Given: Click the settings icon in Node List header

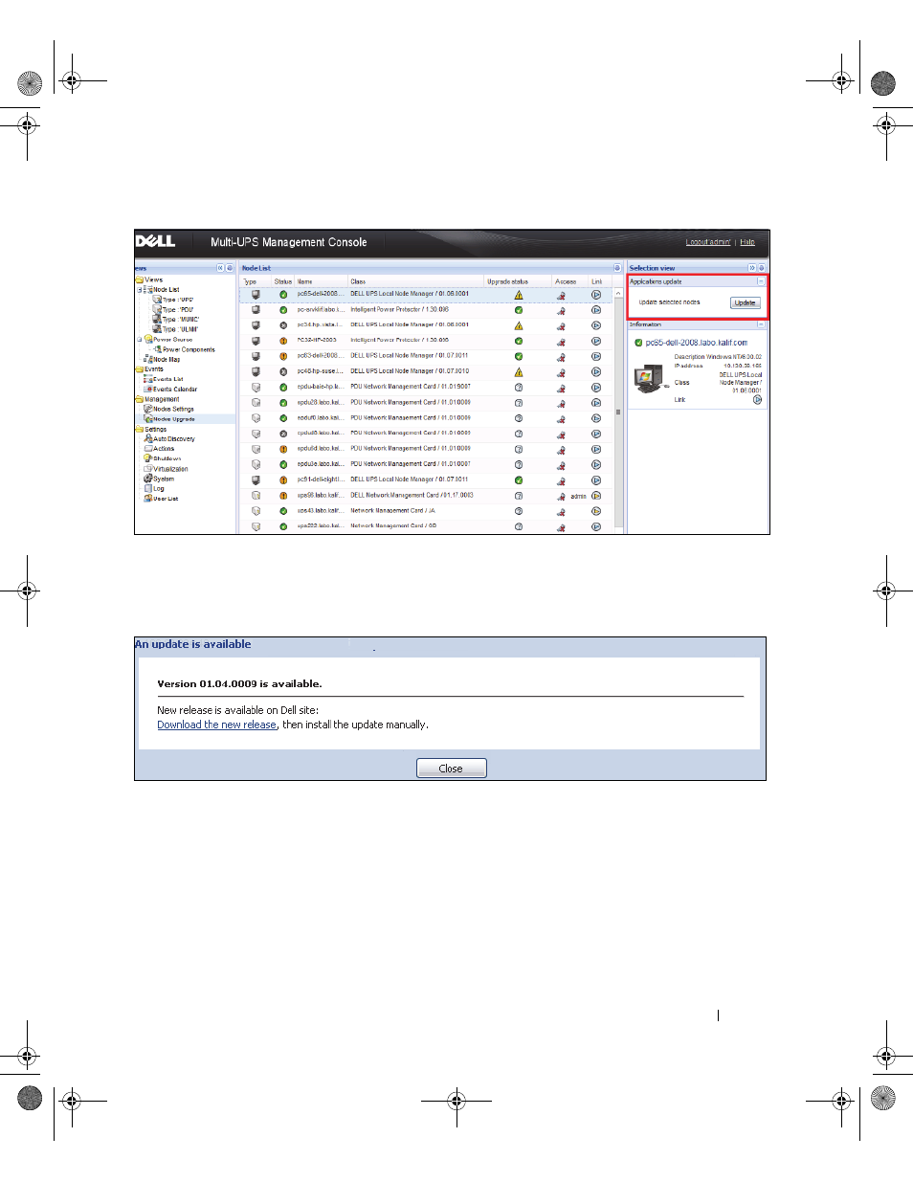Looking at the screenshot, I should pos(617,268).
